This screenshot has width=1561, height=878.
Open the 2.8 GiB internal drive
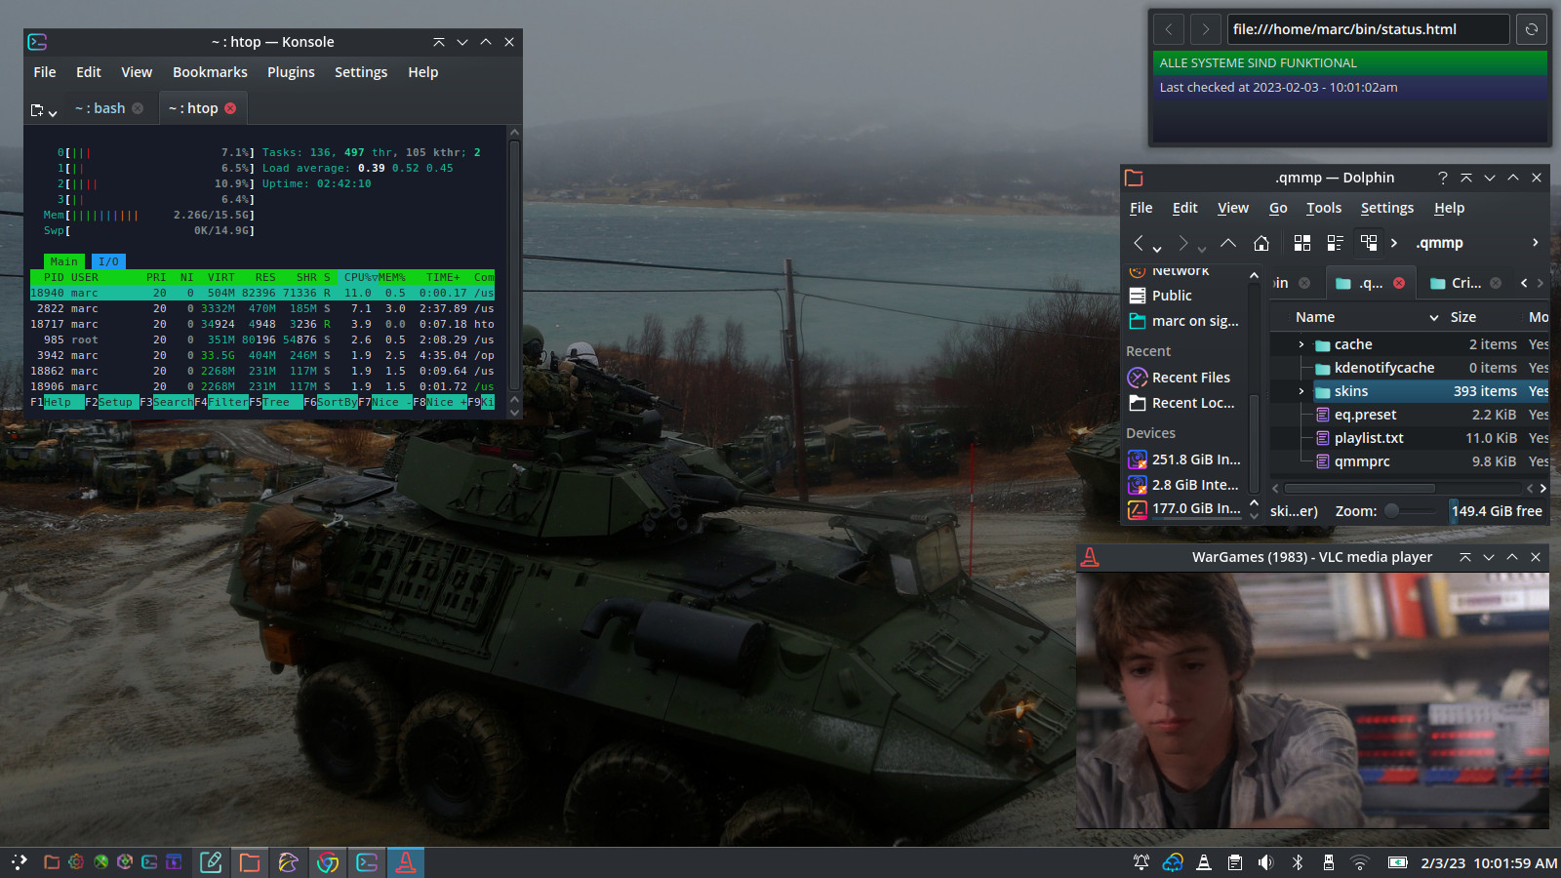(1185, 485)
